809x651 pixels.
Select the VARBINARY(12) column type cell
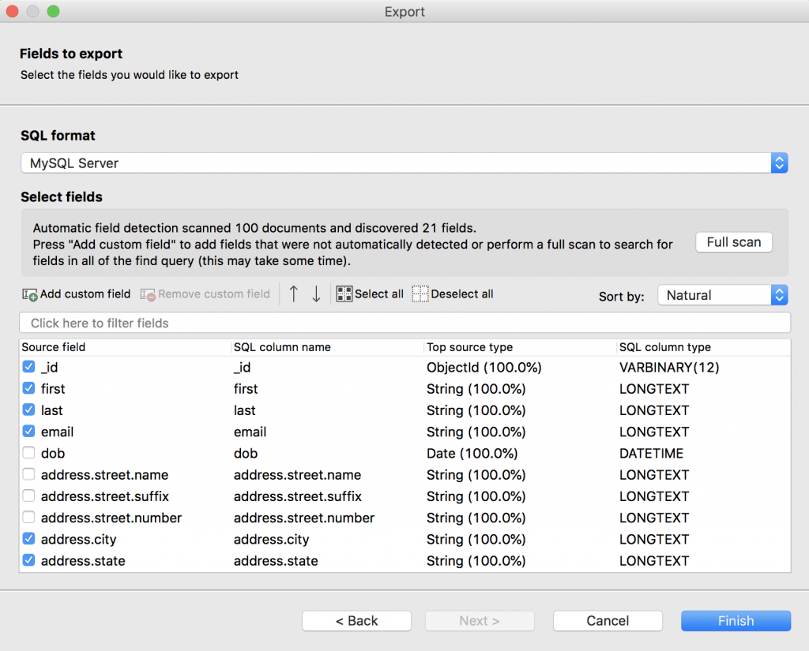(x=669, y=367)
